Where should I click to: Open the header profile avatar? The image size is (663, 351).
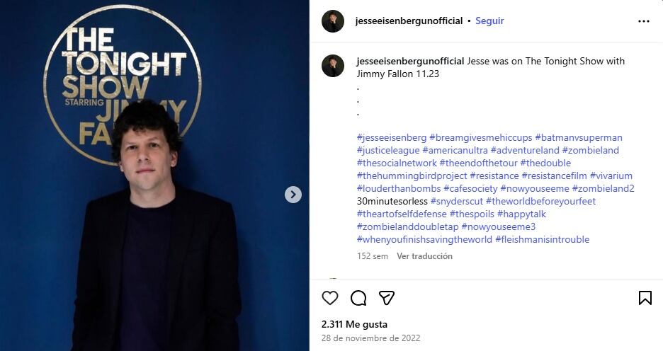point(333,21)
